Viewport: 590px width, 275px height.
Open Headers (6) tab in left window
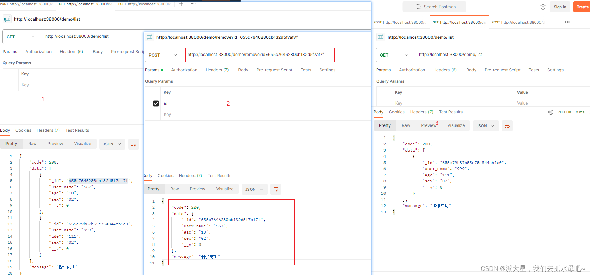[71, 52]
